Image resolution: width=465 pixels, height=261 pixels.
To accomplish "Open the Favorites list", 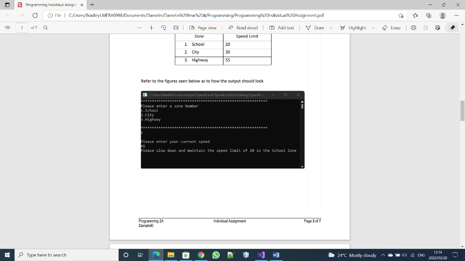I will (x=415, y=15).
